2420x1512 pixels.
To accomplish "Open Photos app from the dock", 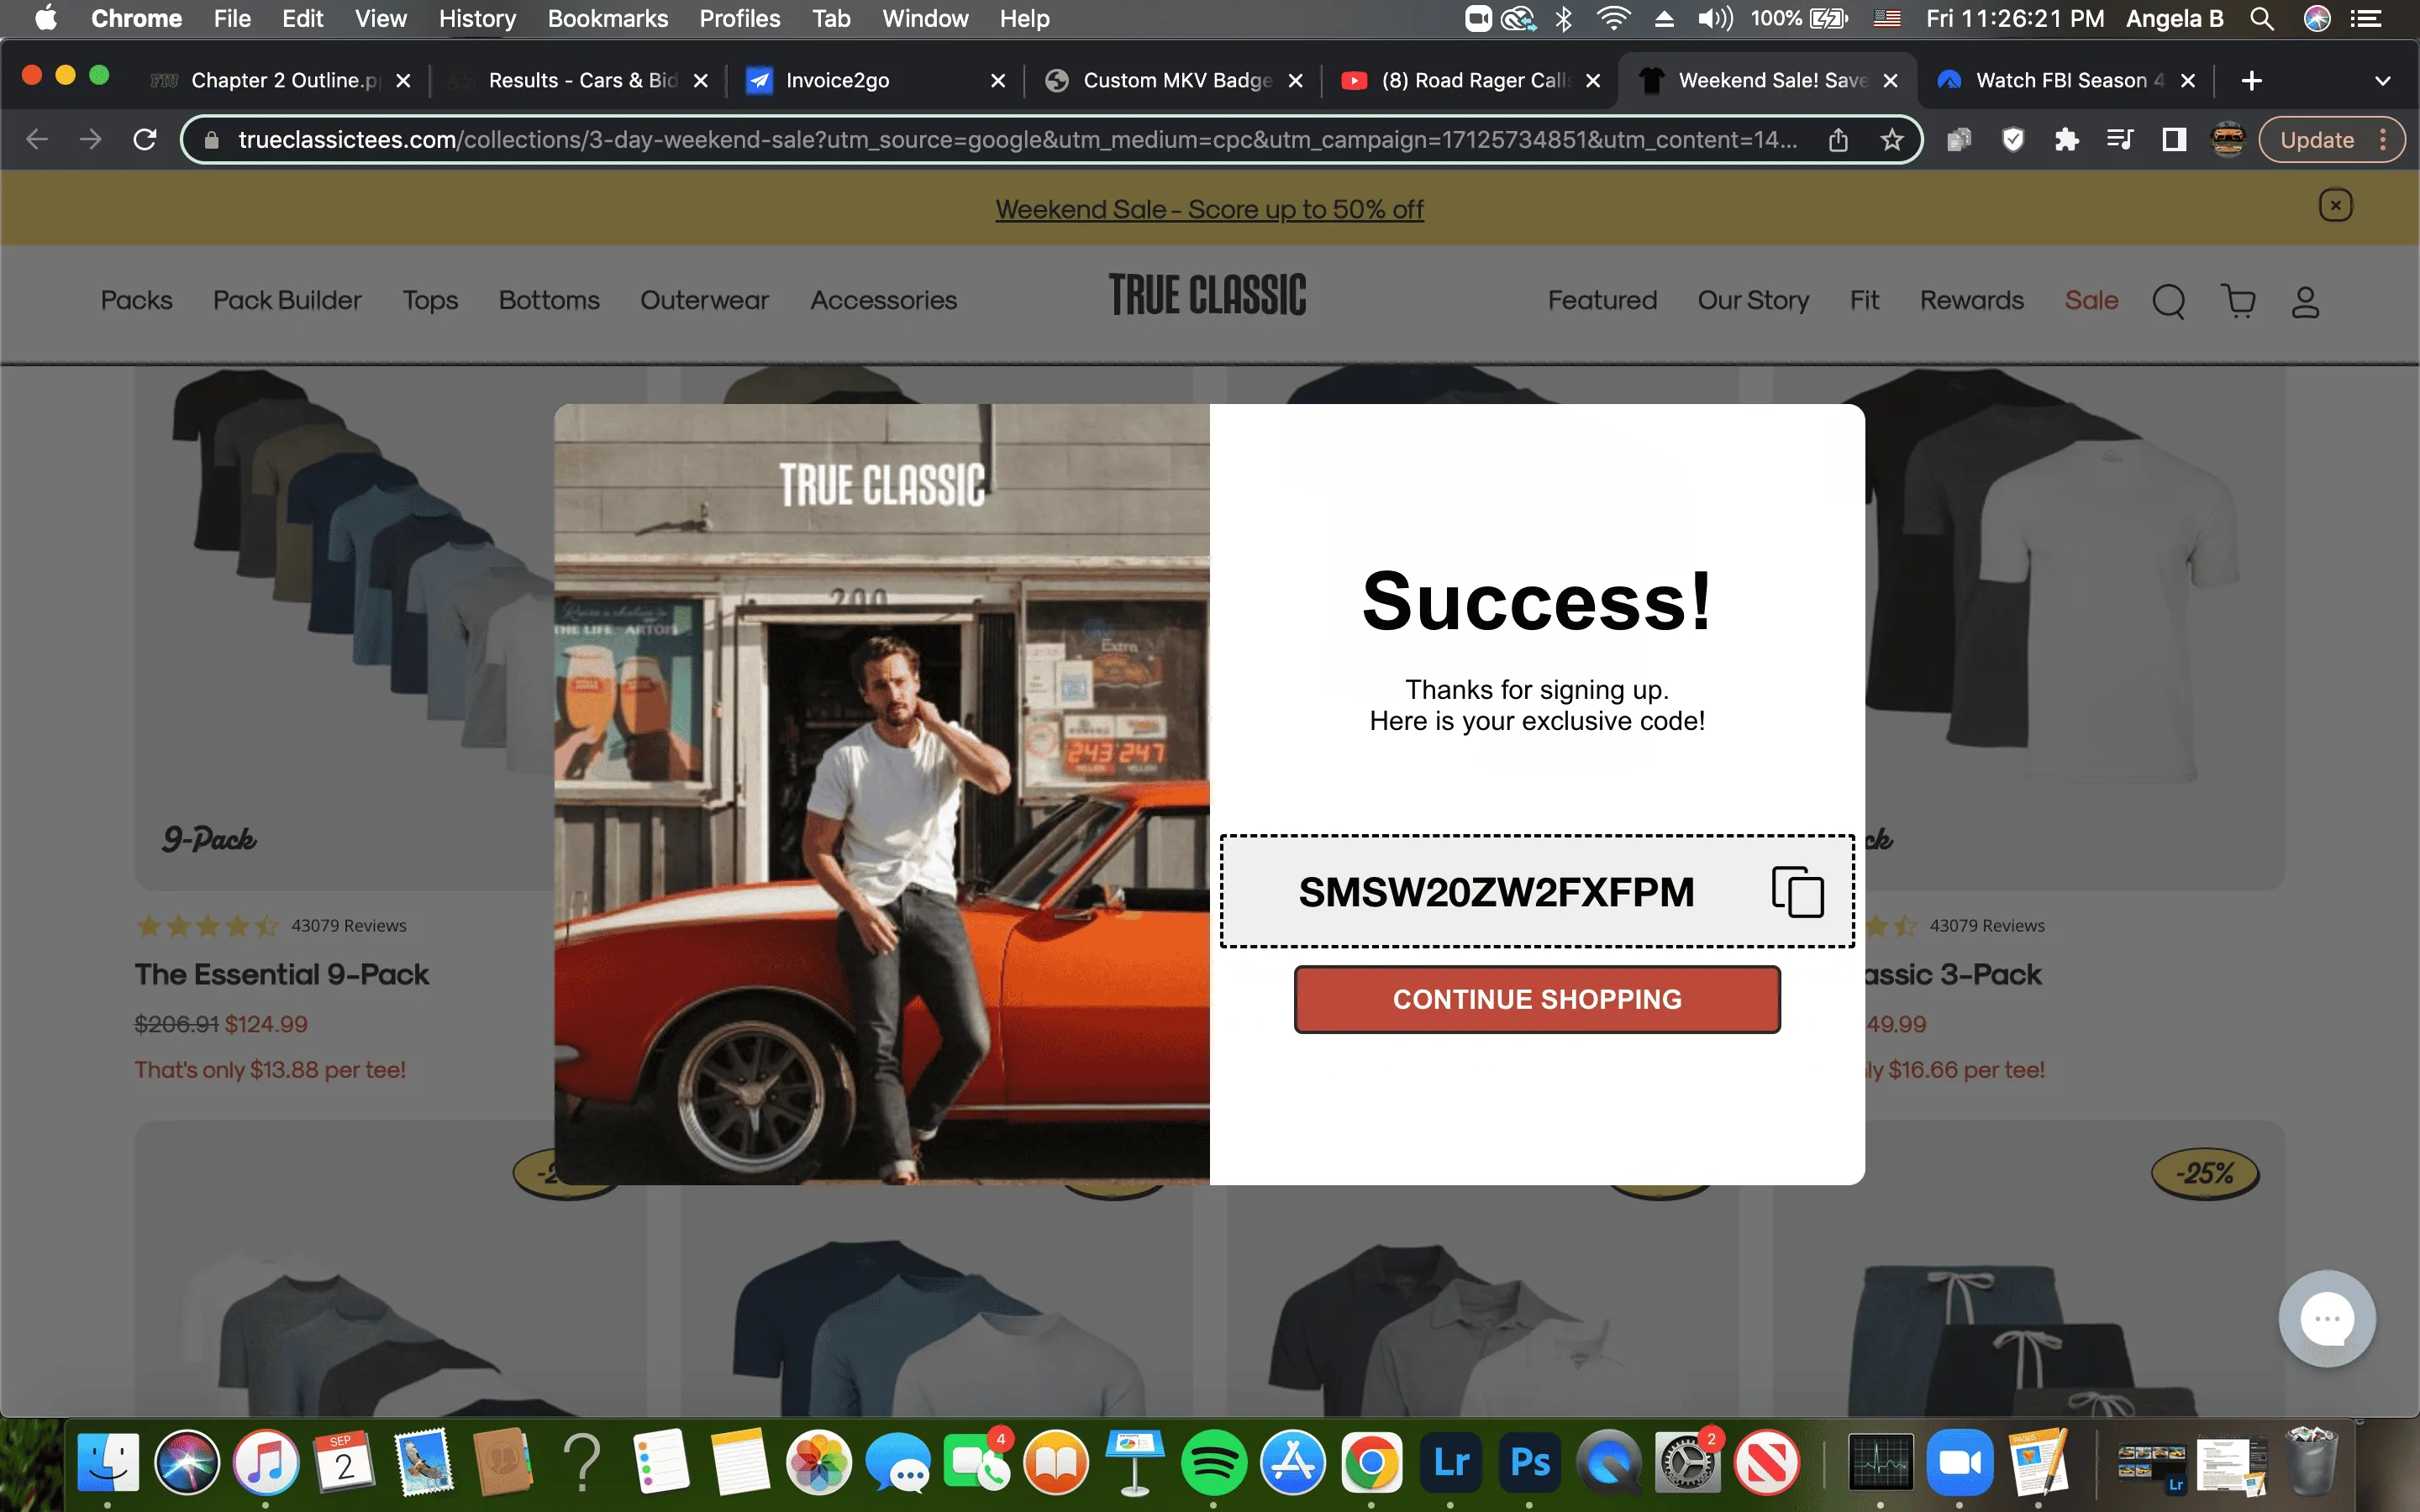I will tap(818, 1463).
